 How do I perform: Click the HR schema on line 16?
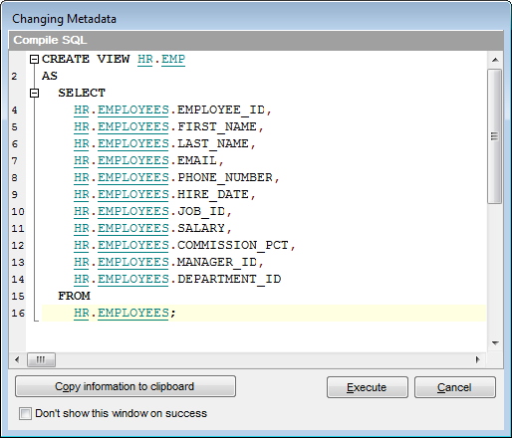(x=82, y=313)
